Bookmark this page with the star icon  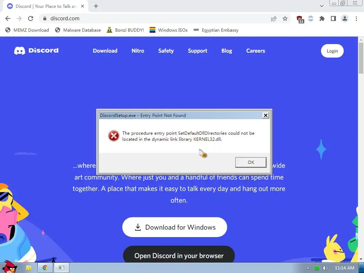pyautogui.click(x=285, y=18)
